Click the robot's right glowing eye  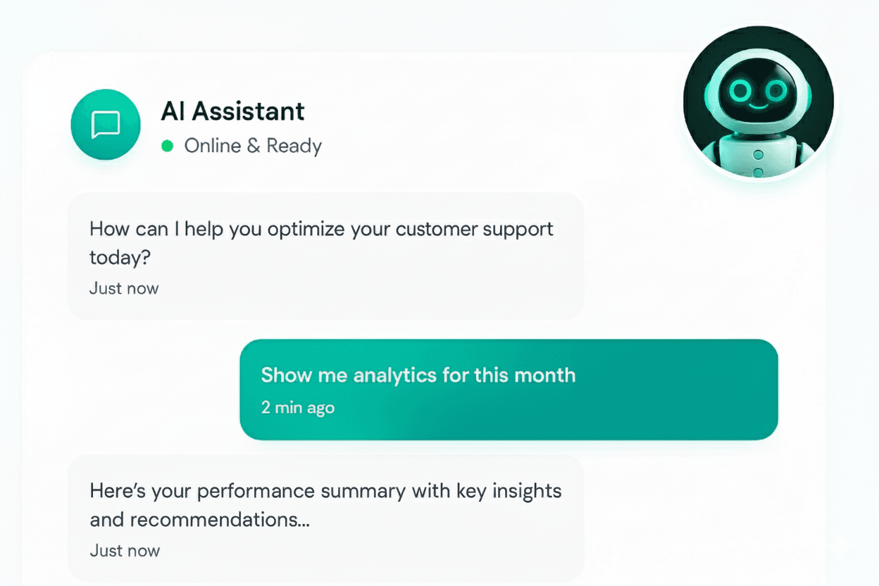tap(776, 90)
